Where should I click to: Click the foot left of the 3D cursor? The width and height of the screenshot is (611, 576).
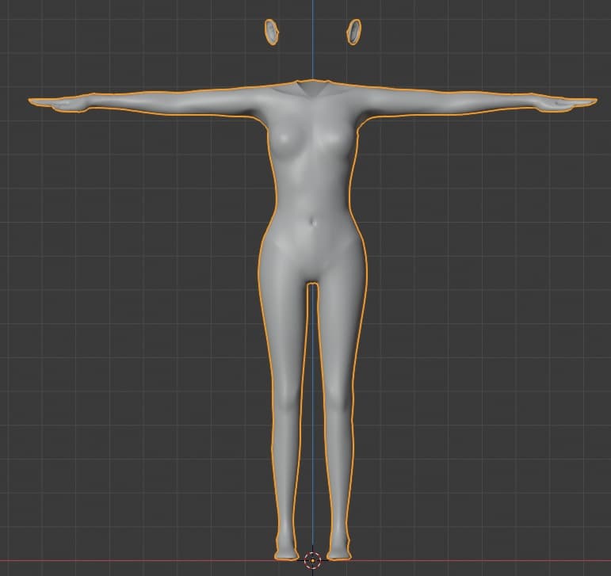click(x=285, y=551)
